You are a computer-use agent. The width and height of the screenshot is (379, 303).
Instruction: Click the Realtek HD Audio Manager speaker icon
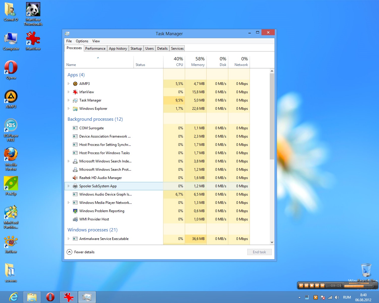(x=75, y=178)
